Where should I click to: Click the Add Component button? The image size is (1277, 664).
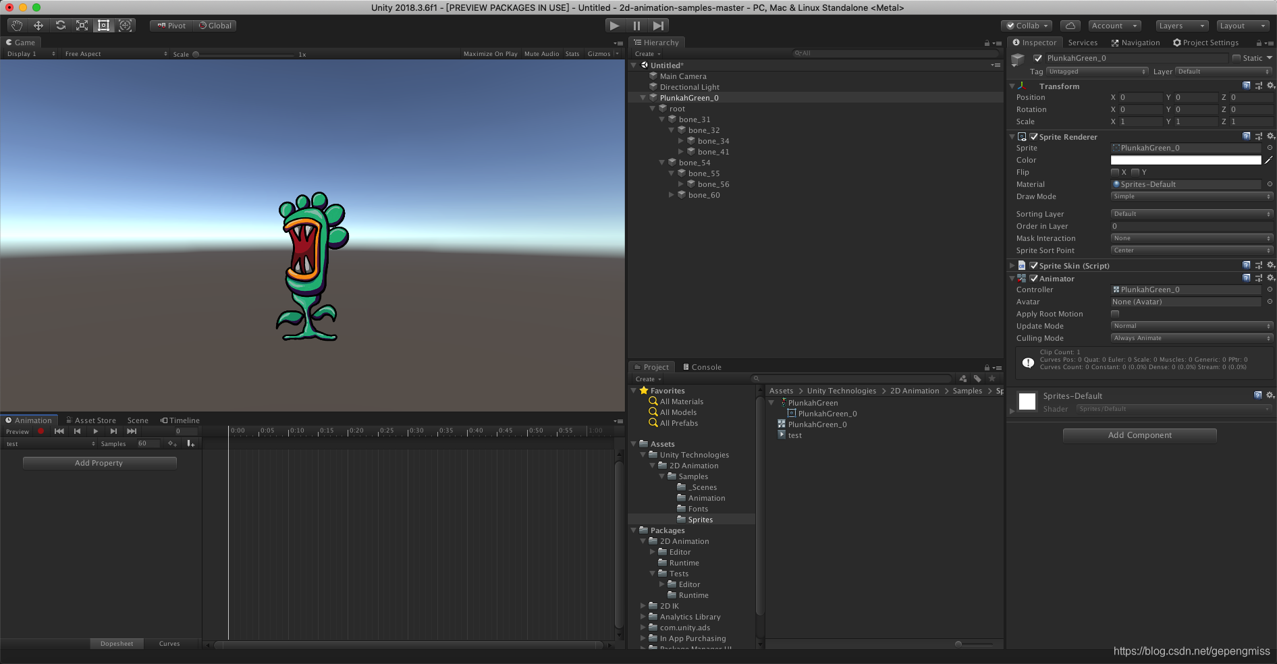(x=1139, y=435)
